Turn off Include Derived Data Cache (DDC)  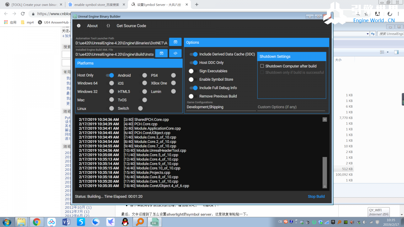(193, 54)
